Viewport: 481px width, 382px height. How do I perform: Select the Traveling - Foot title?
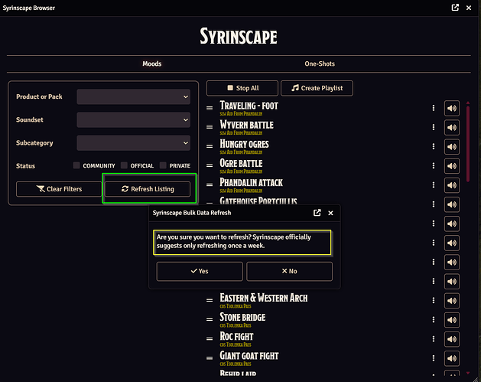[x=249, y=106]
